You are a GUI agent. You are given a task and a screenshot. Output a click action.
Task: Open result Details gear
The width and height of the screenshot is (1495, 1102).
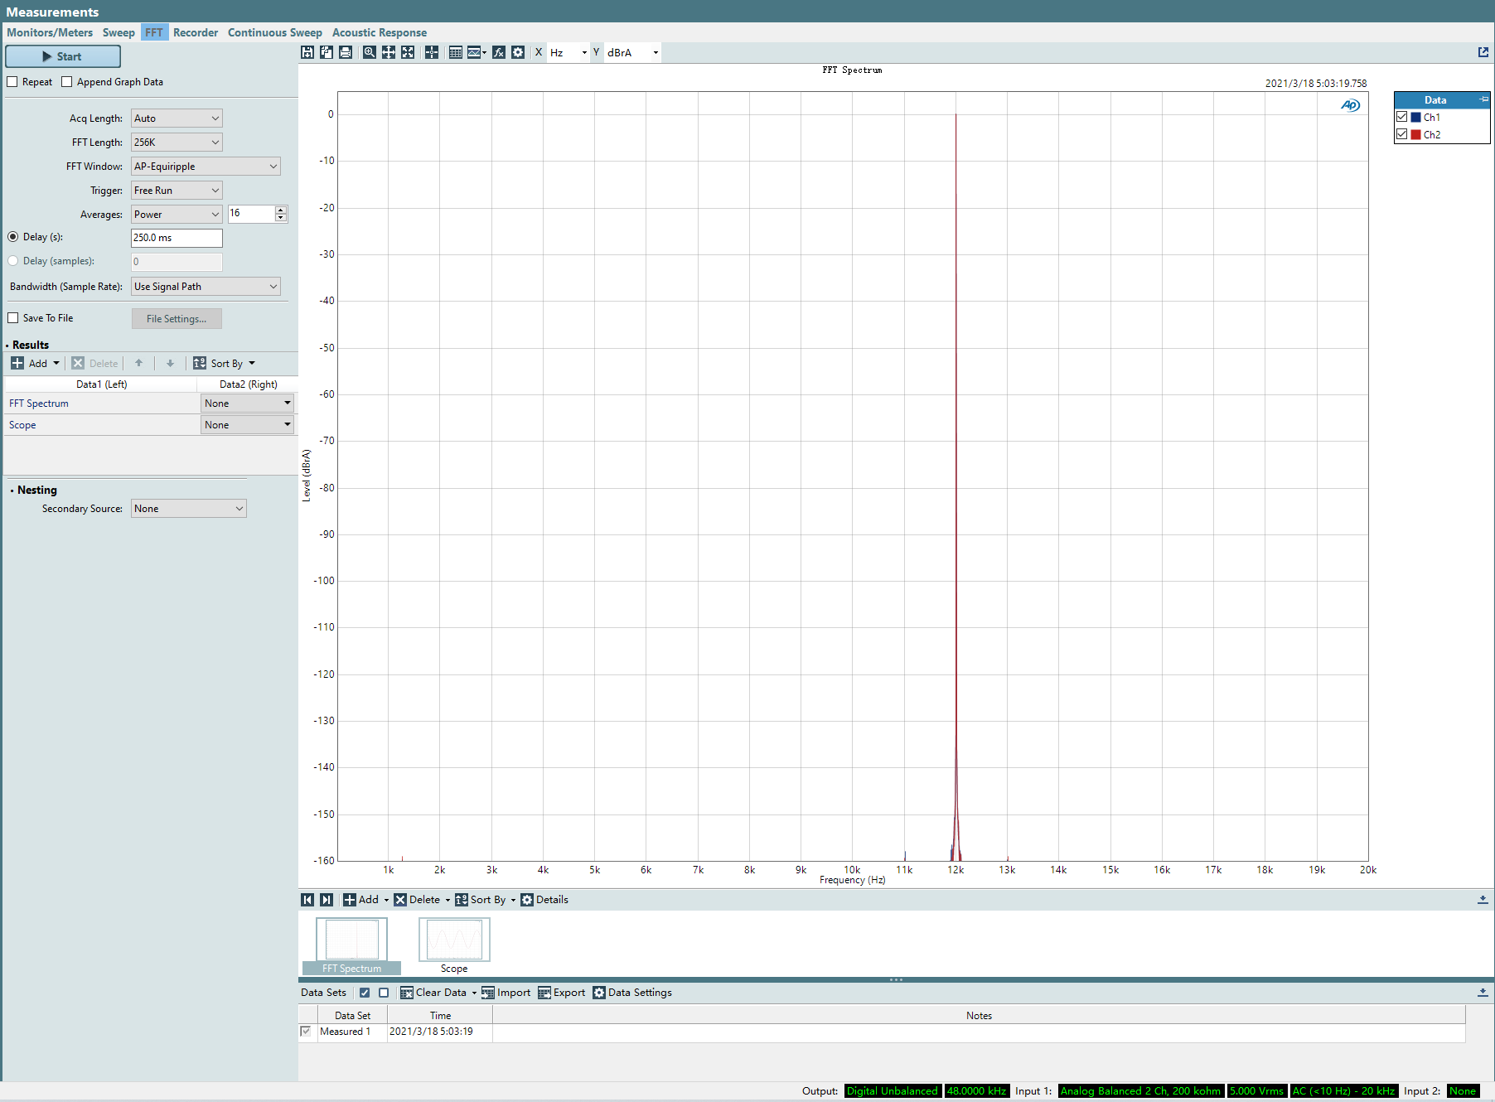[544, 900]
